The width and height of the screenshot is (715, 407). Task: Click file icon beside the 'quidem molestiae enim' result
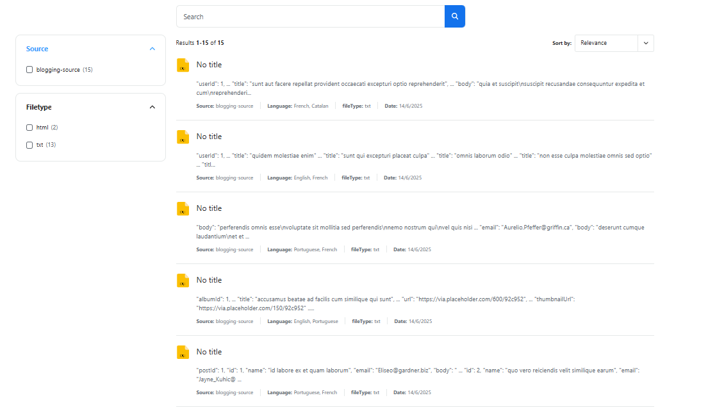point(183,137)
